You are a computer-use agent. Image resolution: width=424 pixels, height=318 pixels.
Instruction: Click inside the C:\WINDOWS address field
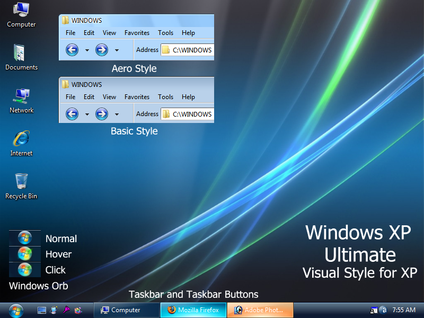coord(192,49)
